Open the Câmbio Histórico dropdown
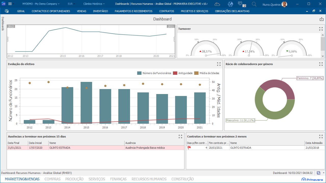 (x=94, y=4)
